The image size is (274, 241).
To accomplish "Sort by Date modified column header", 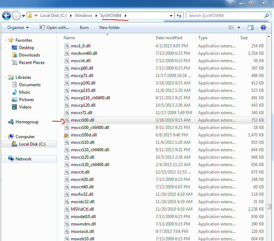I will pos(169,38).
